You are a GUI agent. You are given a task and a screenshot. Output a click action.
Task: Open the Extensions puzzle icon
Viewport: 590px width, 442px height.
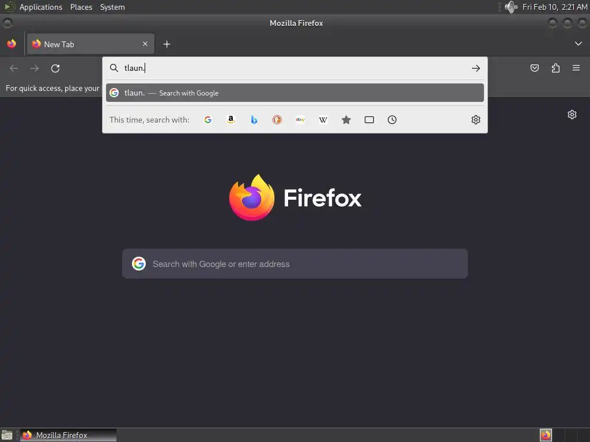coord(555,68)
